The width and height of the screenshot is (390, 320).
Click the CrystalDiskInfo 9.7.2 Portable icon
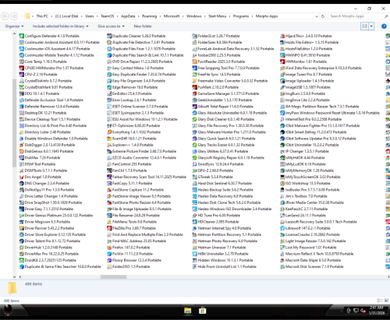[22, 81]
